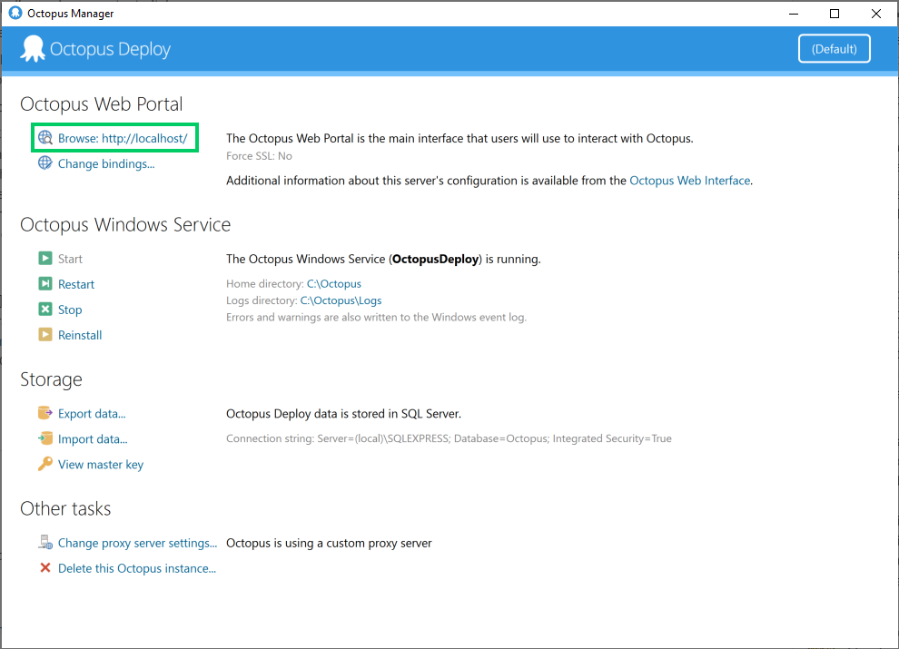Click the 'Octopus Web Portal' heading
This screenshot has height=649, width=899.
click(102, 104)
